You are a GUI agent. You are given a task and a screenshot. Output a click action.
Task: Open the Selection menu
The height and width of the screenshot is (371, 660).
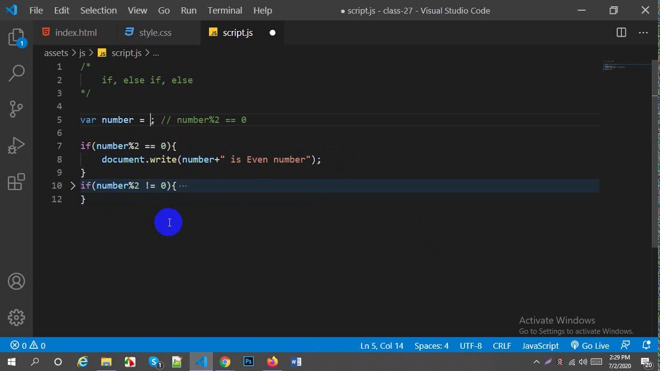(x=98, y=10)
